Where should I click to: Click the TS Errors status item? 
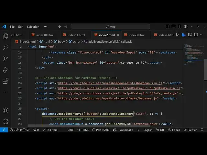(x=50, y=130)
